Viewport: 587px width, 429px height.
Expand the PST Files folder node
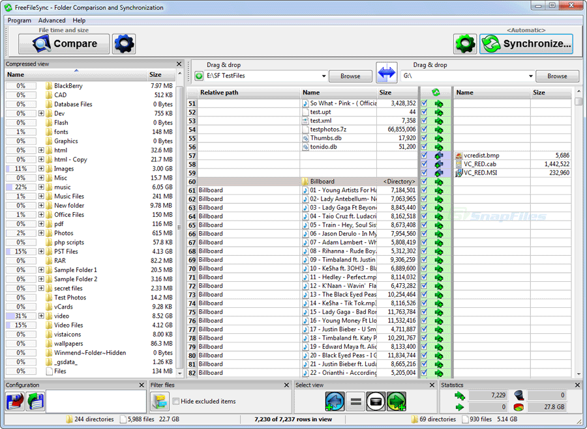41,251
